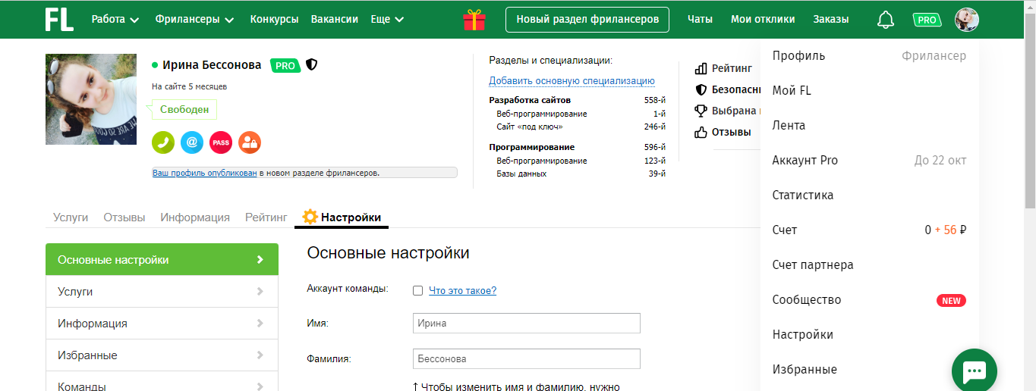
Task: Click the Имя input field
Action: tap(527, 324)
